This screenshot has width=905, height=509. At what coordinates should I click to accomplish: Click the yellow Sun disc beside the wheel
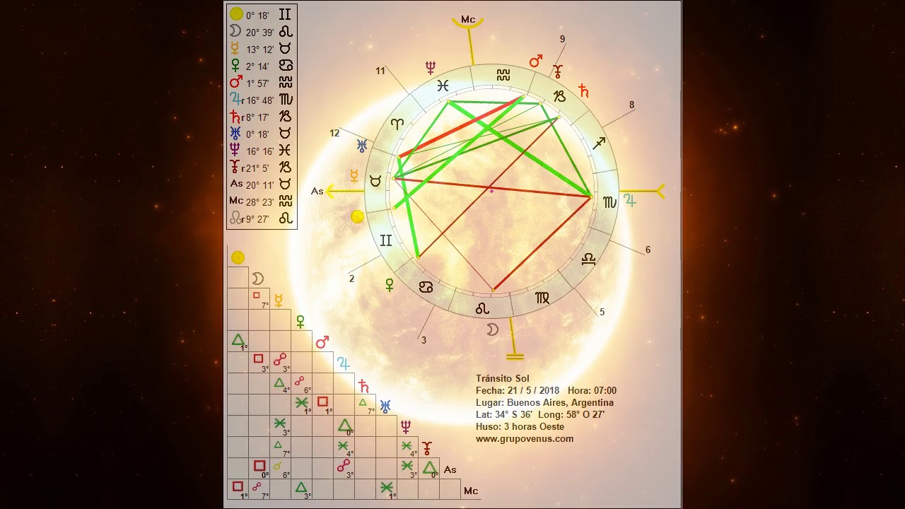[x=357, y=216]
